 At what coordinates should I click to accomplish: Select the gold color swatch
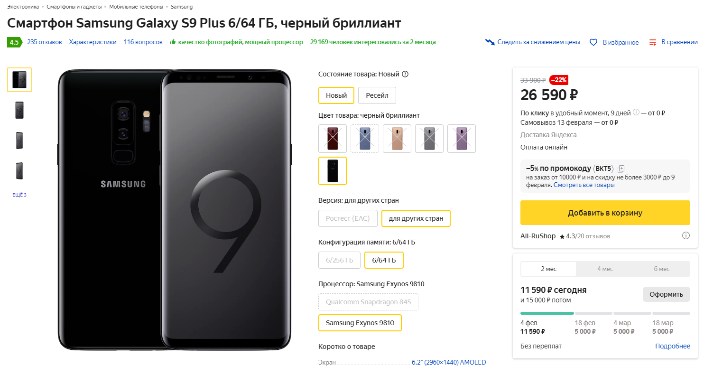tap(397, 139)
